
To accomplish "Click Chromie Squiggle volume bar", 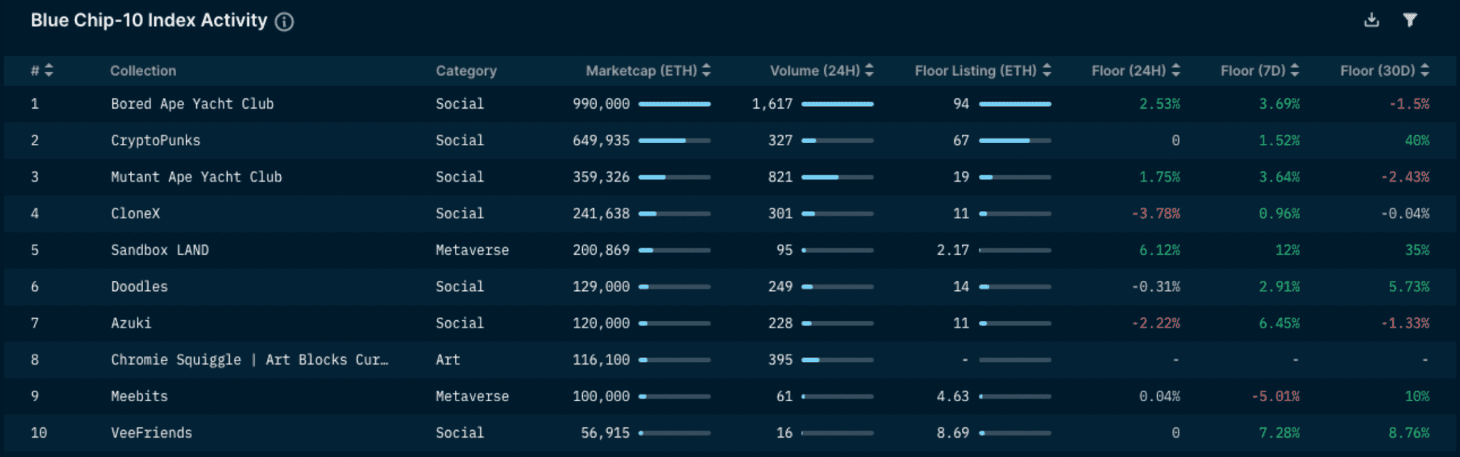I will [x=837, y=360].
